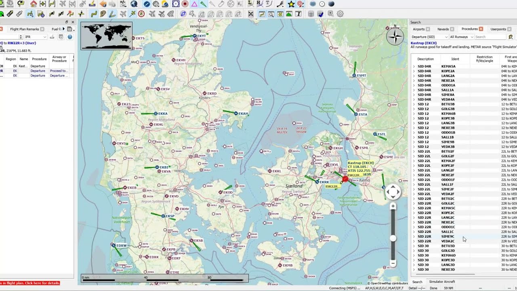Image resolution: width=517 pixels, height=291 pixels.
Task: Click the map zoom in plus button
Action: 393,207
